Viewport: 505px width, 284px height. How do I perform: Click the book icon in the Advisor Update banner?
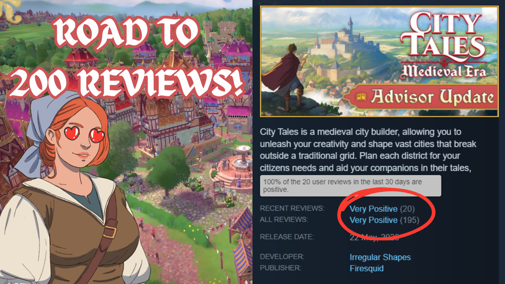[x=361, y=97]
